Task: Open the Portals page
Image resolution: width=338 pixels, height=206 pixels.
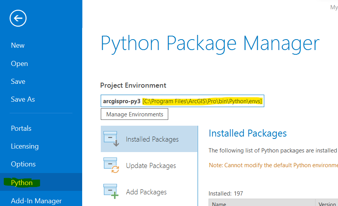Action: click(21, 128)
